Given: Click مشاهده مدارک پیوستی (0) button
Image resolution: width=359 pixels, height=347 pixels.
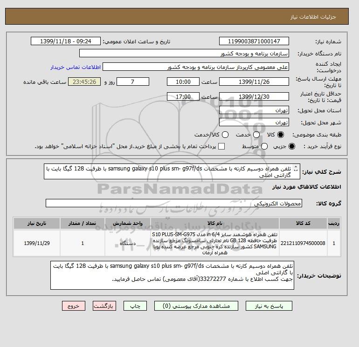Looking at the screenshot, I should coord(196,306).
